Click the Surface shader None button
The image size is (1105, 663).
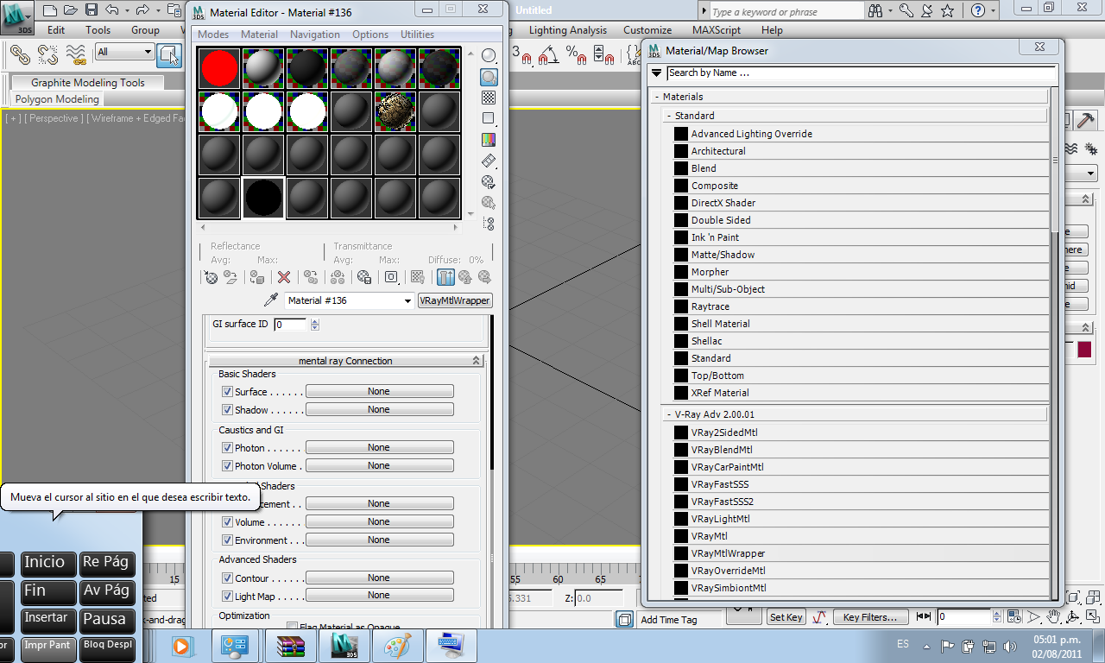point(379,392)
